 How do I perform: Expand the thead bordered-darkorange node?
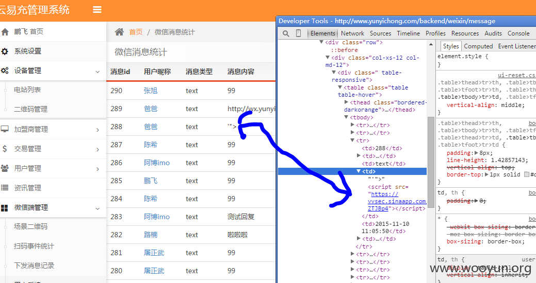[x=346, y=102]
